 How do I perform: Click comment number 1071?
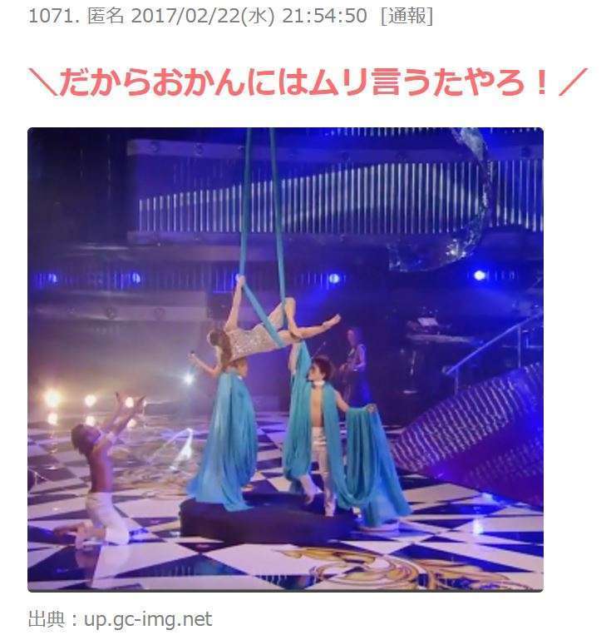[54, 16]
